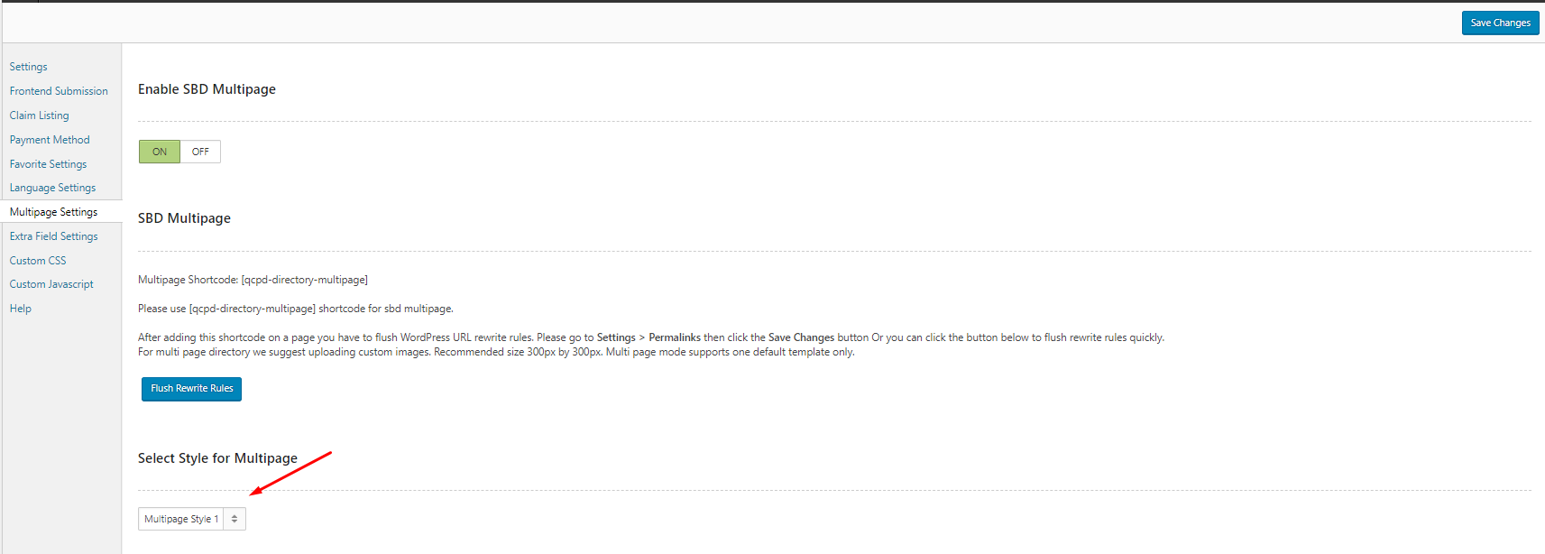The width and height of the screenshot is (1545, 554).
Task: Open Extra Field Settings
Action: coord(54,236)
